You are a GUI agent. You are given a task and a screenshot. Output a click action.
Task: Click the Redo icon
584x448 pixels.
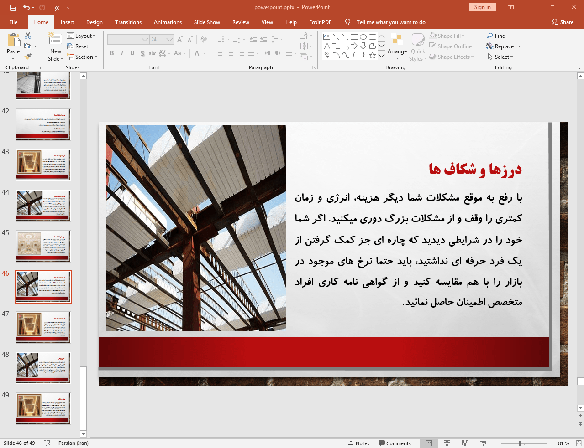pos(42,7)
